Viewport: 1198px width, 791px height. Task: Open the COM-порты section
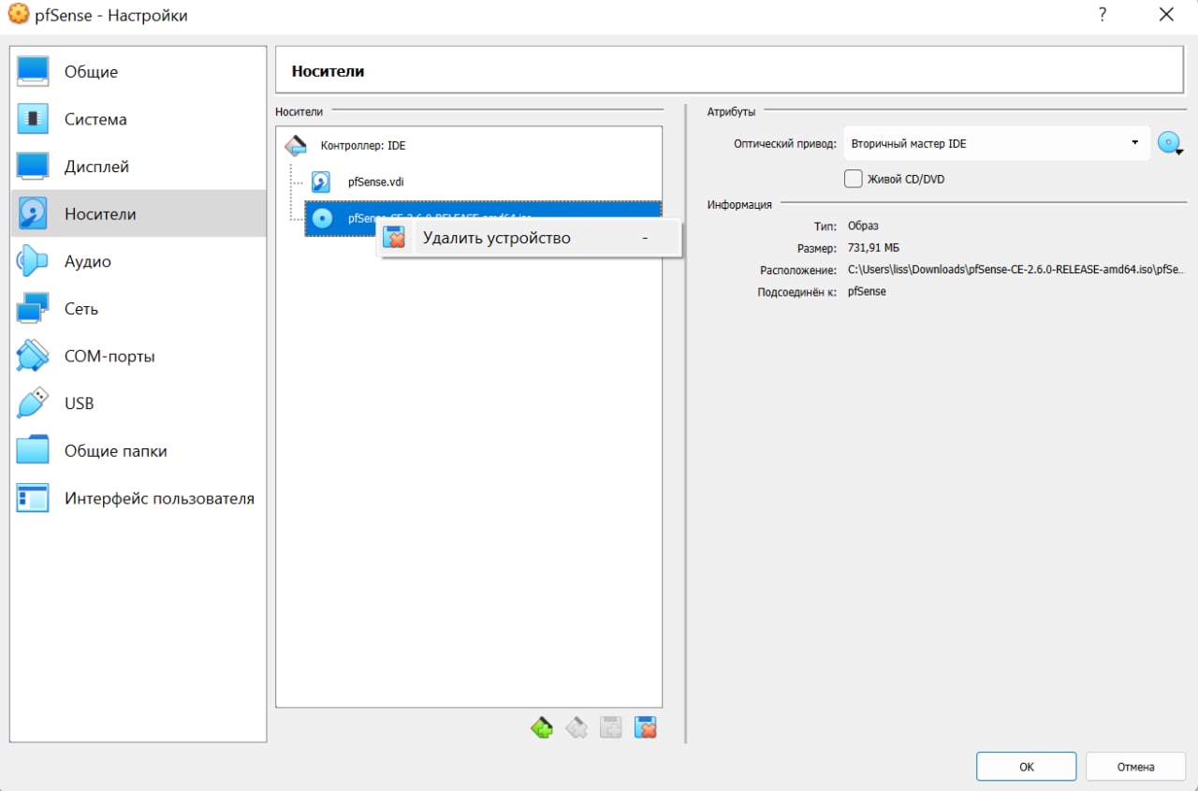[x=139, y=357]
